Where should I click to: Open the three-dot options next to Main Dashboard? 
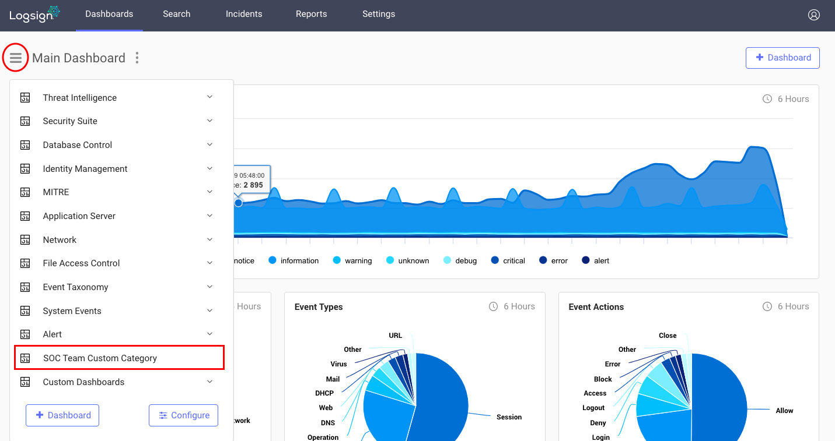point(137,58)
